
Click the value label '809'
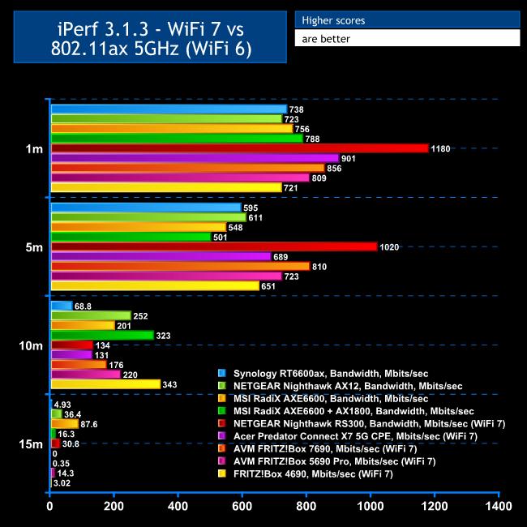pos(319,178)
